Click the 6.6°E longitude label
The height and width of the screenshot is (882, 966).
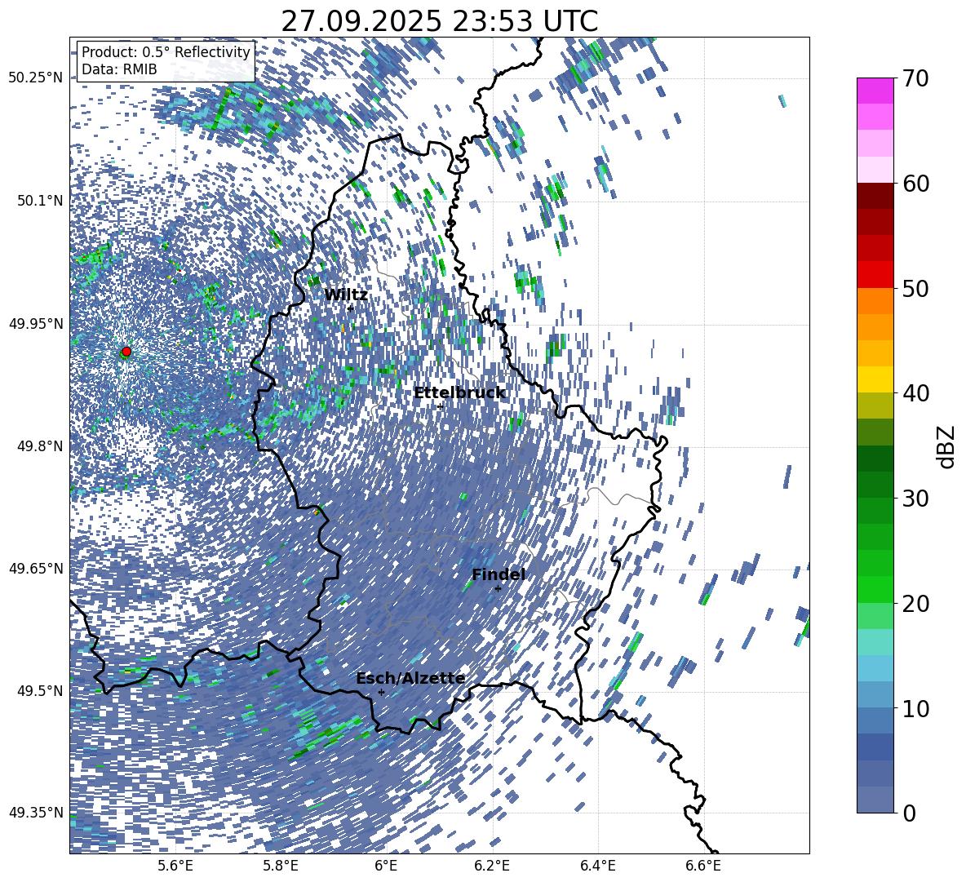click(703, 866)
